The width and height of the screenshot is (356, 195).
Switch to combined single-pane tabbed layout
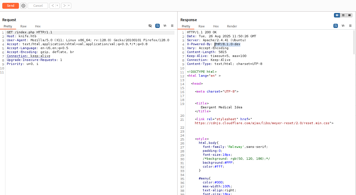pos(349,15)
